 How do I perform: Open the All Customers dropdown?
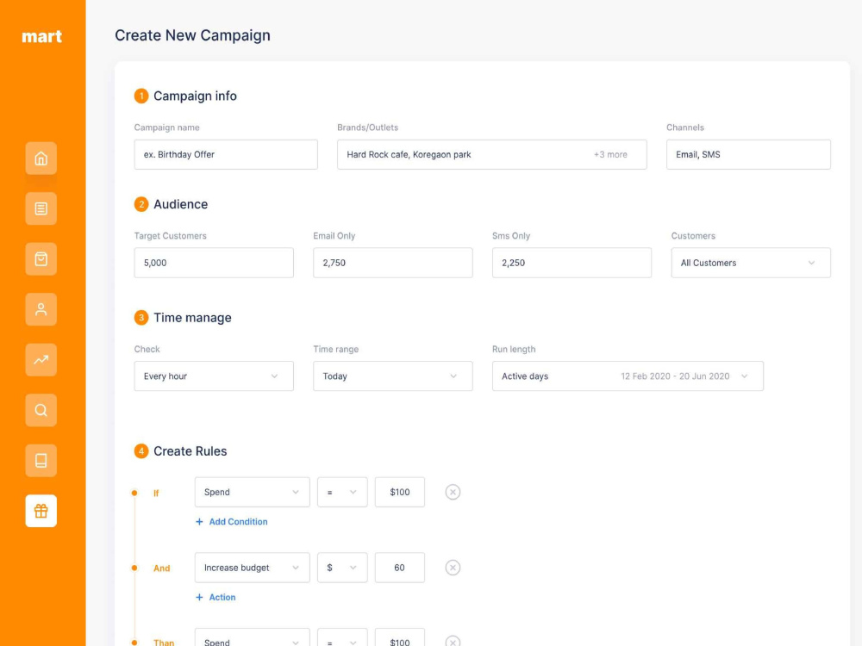tap(751, 263)
